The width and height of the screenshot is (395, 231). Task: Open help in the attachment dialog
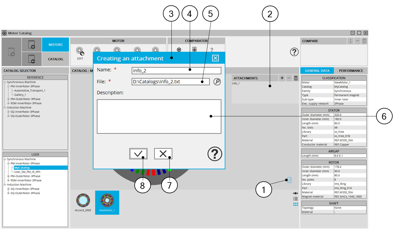click(x=215, y=154)
